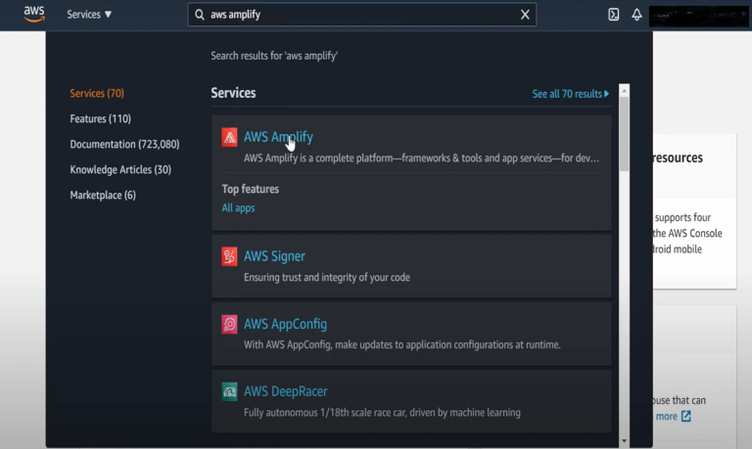Click the AWS AppConfig service icon
752x449 pixels.
click(x=229, y=324)
